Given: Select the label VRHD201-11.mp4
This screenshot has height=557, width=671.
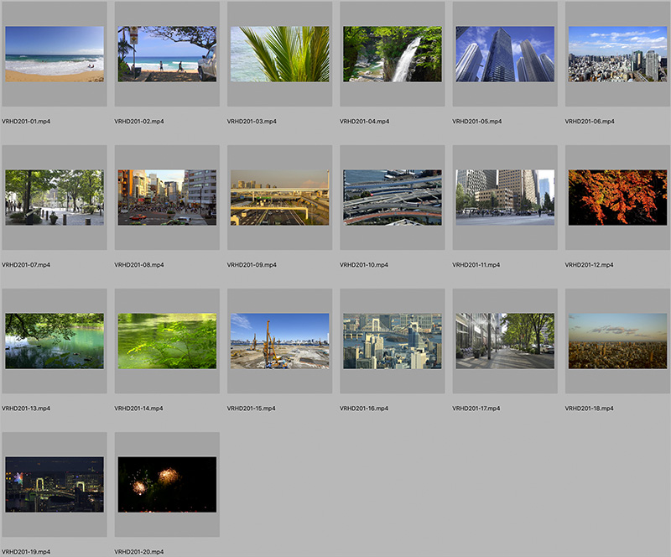Looking at the screenshot, I should pyautogui.click(x=476, y=264).
